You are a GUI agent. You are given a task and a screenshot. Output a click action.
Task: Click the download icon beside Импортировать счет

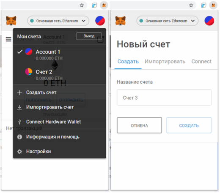click(19, 107)
